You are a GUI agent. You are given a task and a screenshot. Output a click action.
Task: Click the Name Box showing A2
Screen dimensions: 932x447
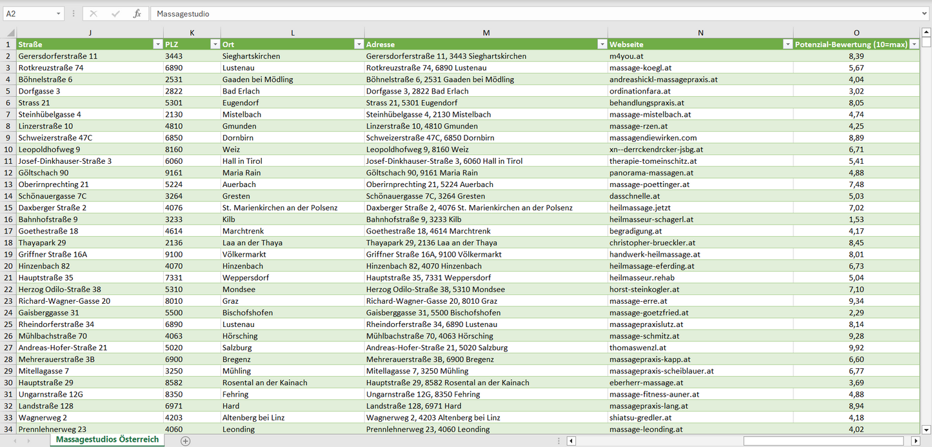pos(32,13)
